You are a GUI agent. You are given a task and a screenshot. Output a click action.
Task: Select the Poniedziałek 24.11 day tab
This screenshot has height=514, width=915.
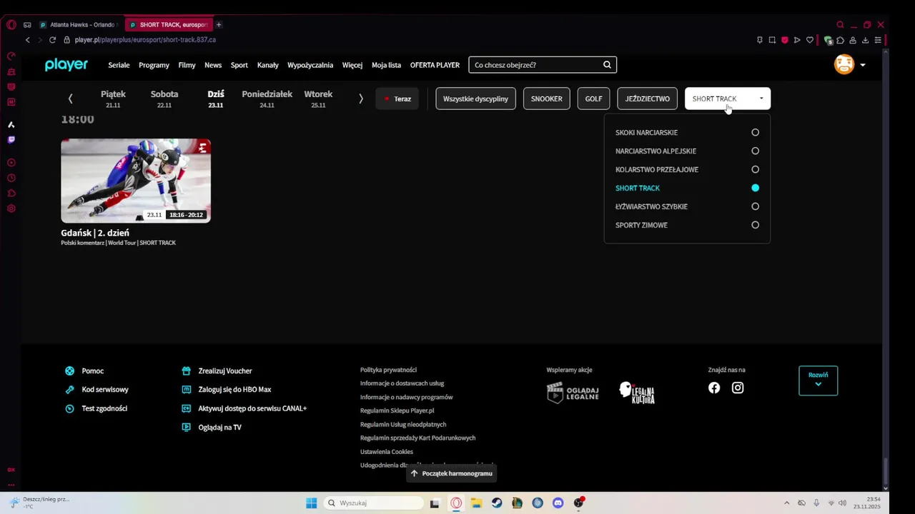coord(267,99)
